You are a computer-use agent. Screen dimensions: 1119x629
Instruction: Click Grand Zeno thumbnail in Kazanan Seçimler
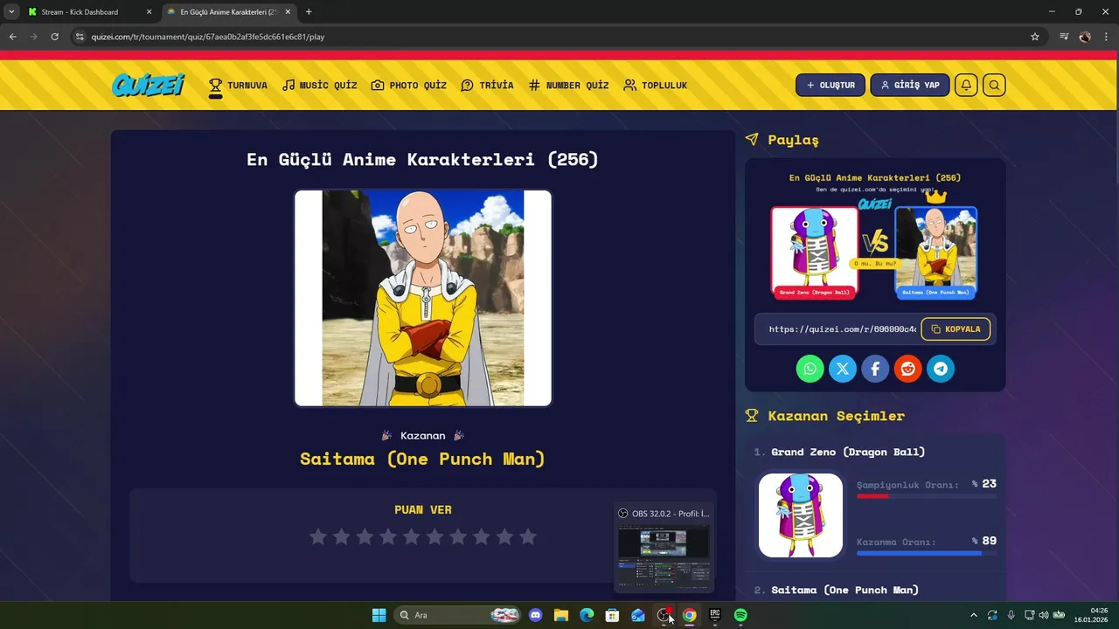point(801,515)
